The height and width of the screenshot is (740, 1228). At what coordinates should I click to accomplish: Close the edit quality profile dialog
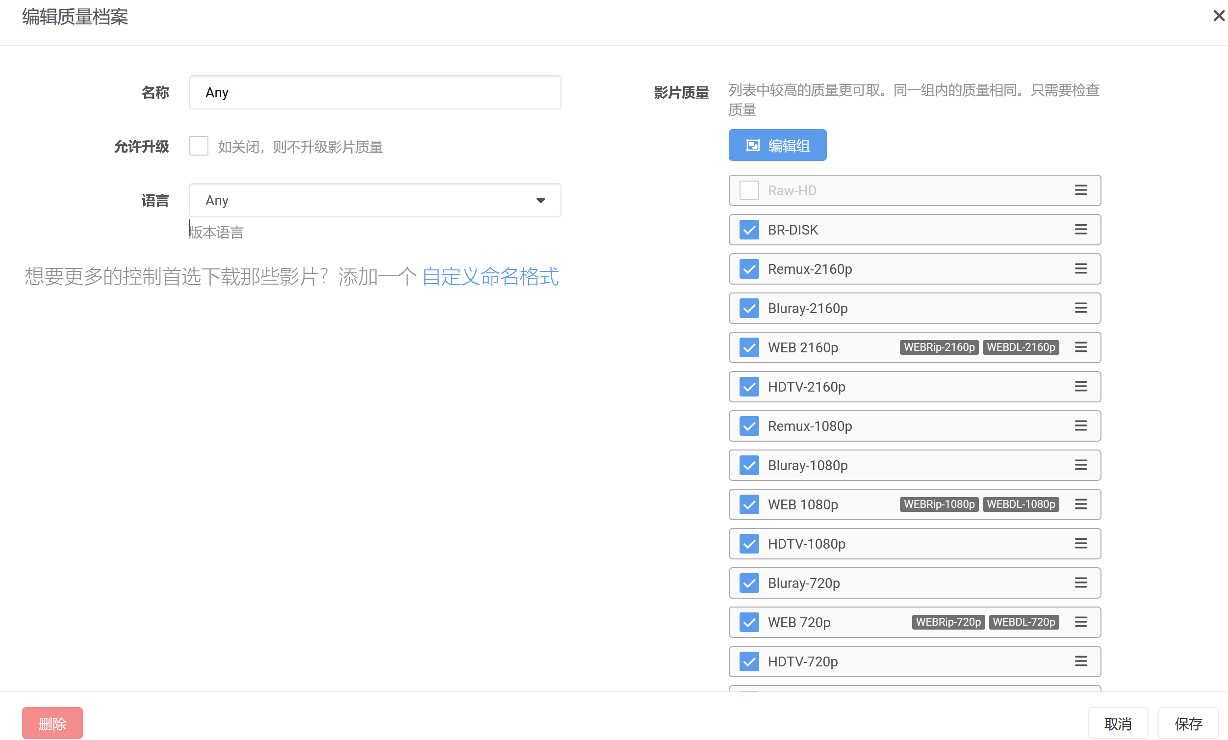coord(1219,16)
